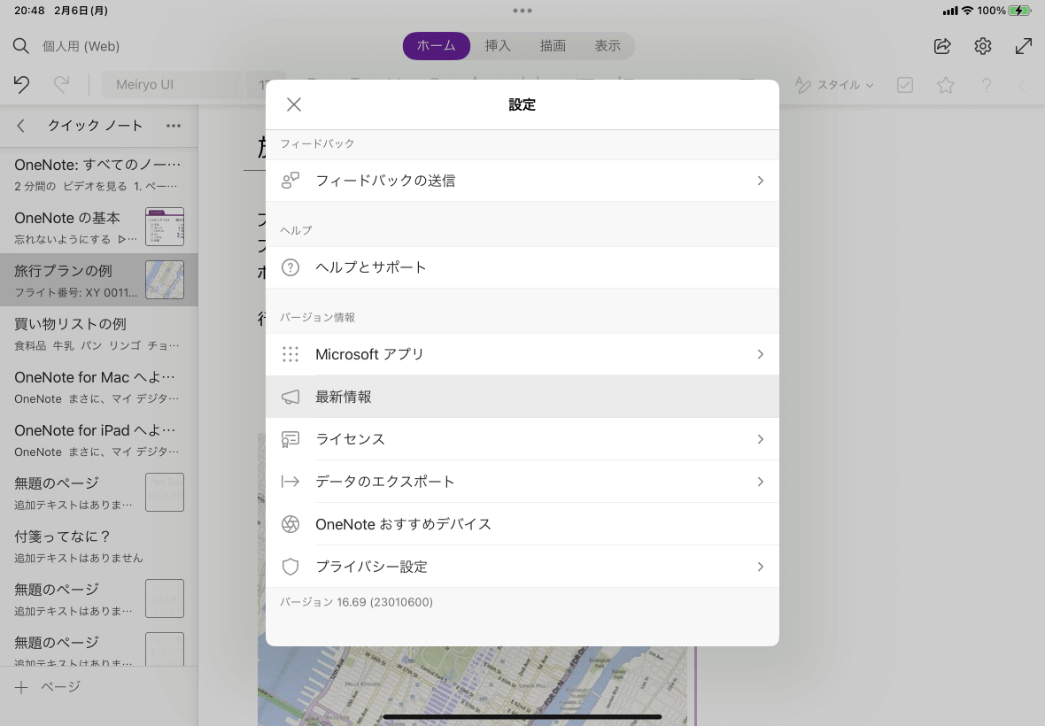This screenshot has width=1045, height=726.
Task: Open page OneNote for iPad へよ…
Action: (98, 440)
